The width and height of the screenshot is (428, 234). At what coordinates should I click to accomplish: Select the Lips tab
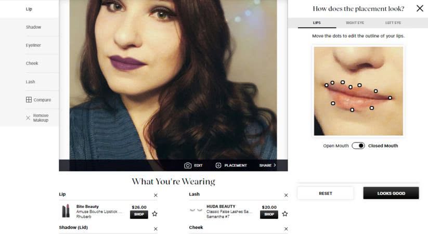tap(317, 23)
